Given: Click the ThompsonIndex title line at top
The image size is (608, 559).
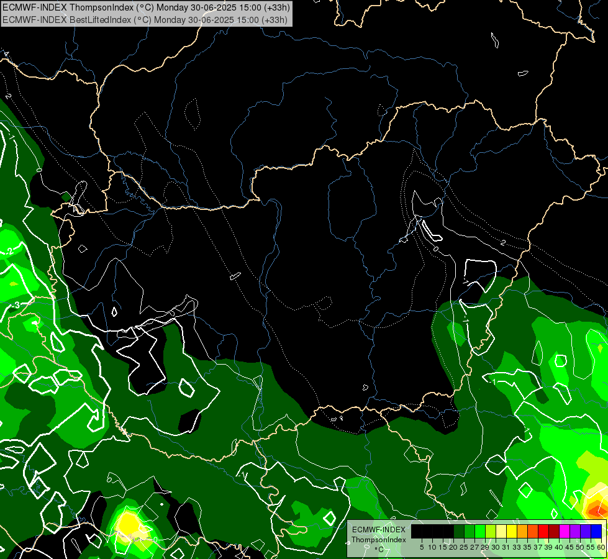Looking at the screenshot, I should pos(146,7).
